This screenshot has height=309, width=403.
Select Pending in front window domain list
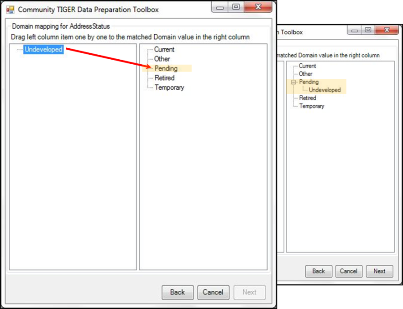coord(166,68)
